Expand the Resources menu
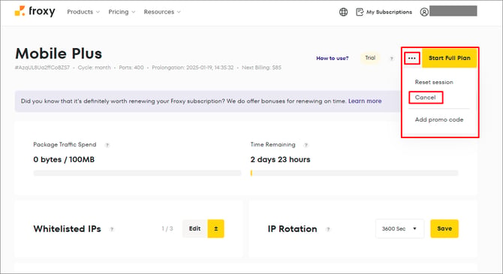Viewport: 503px width, 274px height. (x=162, y=12)
